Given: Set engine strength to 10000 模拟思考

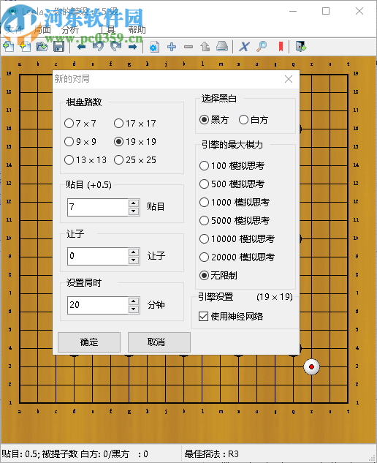Looking at the screenshot, I should coord(237,238).
